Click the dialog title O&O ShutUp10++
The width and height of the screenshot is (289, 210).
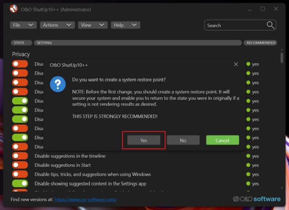[69, 65]
